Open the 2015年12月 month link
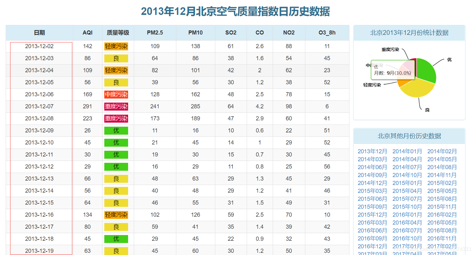This screenshot has height=255, width=474. (x=373, y=215)
